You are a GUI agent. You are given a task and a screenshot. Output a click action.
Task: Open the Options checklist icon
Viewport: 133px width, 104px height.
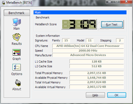point(17,67)
